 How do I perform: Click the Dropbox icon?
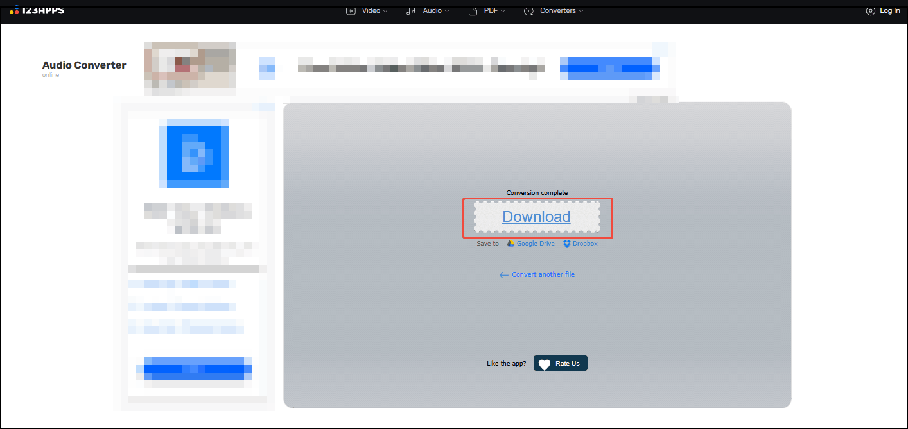[567, 244]
